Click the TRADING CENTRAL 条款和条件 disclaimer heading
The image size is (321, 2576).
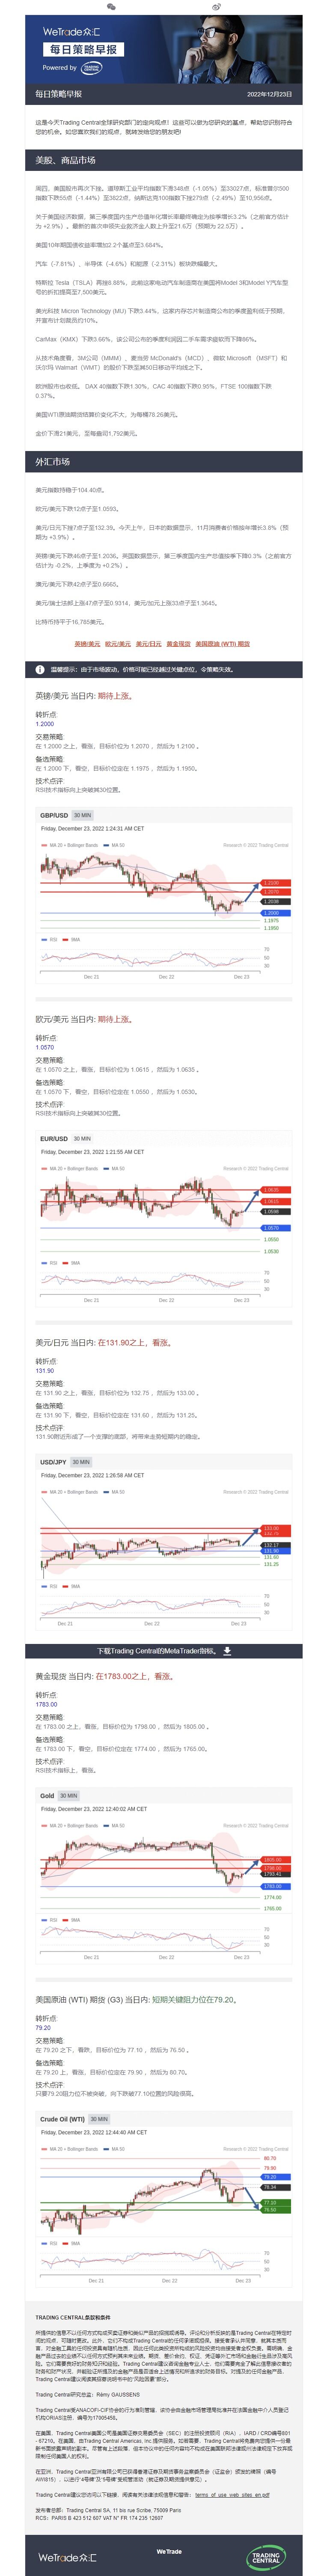(73, 2317)
